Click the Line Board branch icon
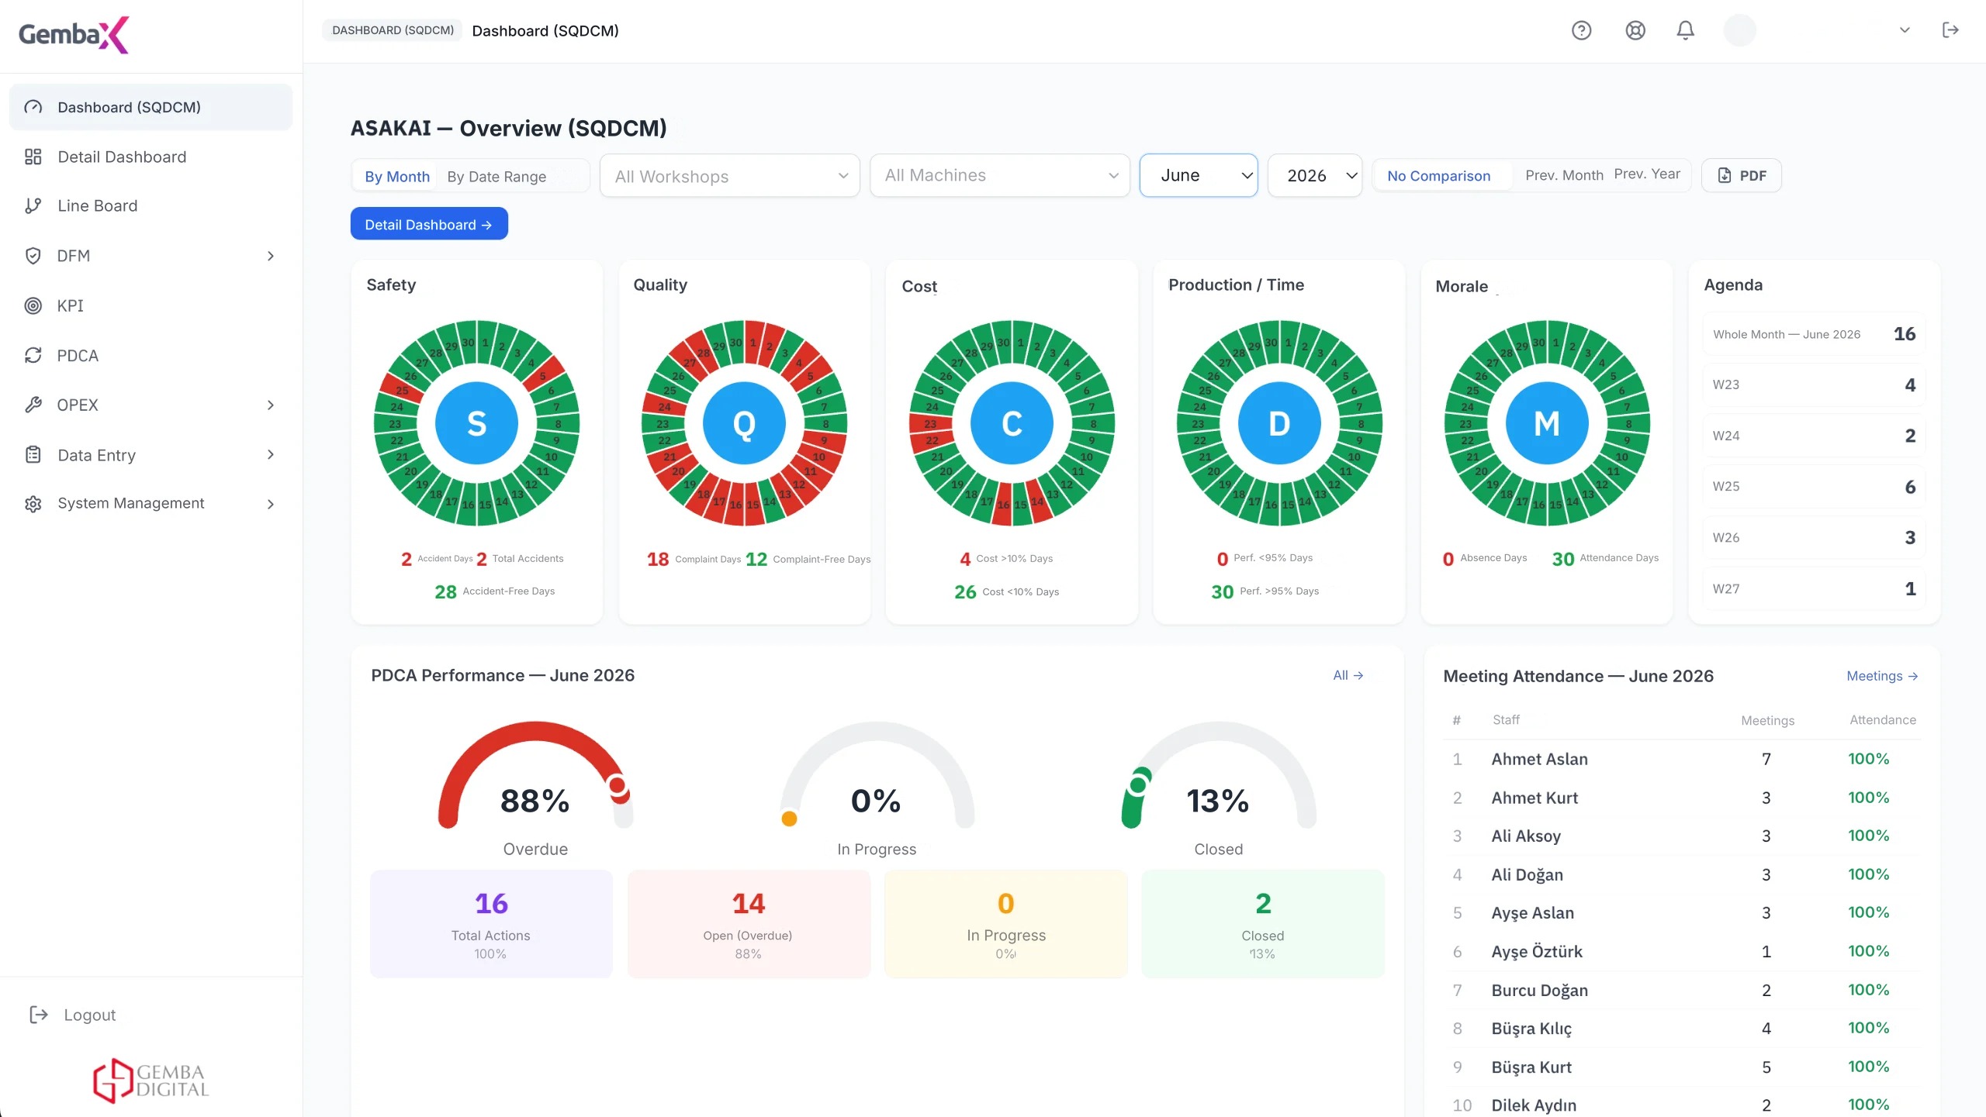 [x=33, y=205]
